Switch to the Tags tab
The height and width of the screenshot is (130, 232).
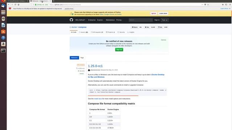[x=82, y=58]
